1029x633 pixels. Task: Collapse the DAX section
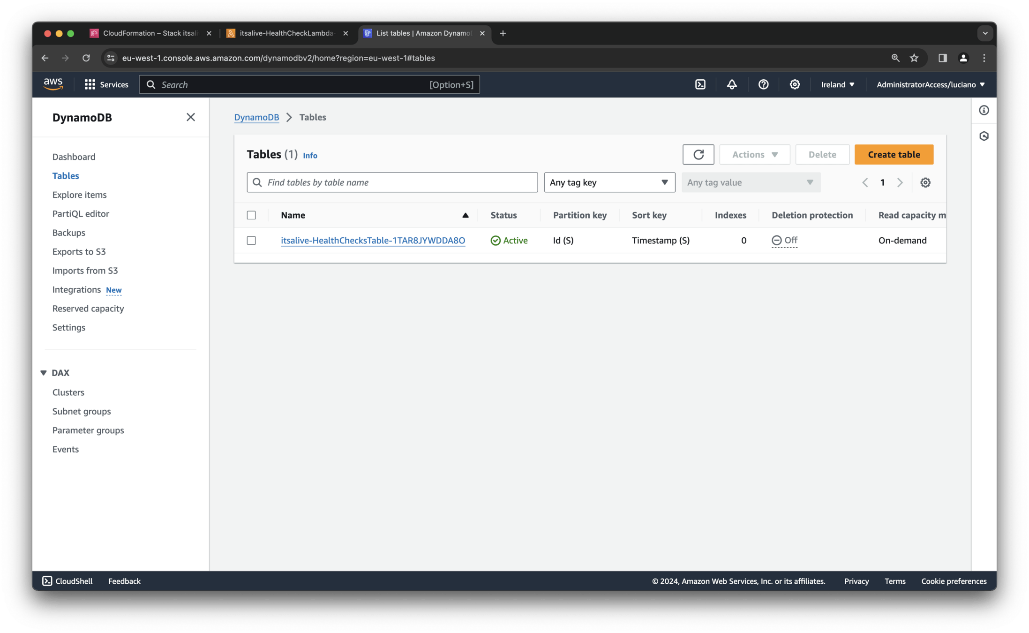click(44, 373)
